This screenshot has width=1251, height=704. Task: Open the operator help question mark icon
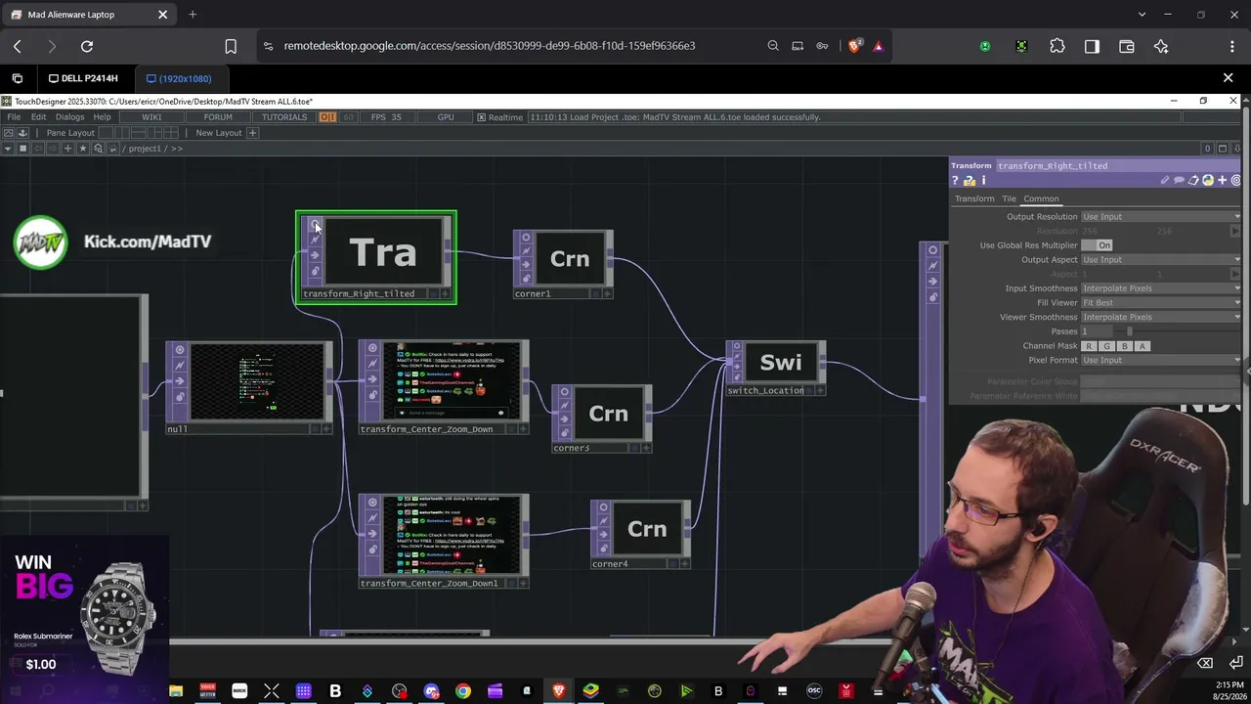pos(955,181)
